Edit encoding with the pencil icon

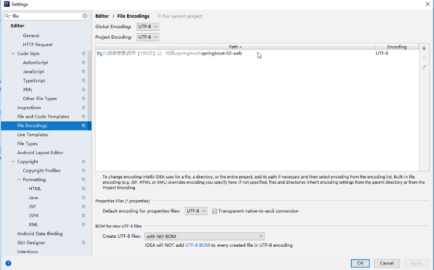click(x=424, y=67)
